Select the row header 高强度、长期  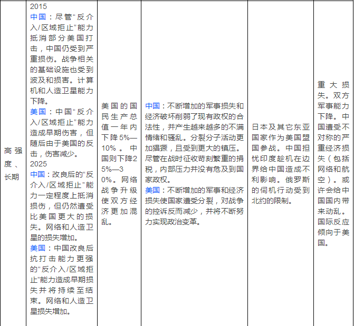pyautogui.click(x=13, y=163)
